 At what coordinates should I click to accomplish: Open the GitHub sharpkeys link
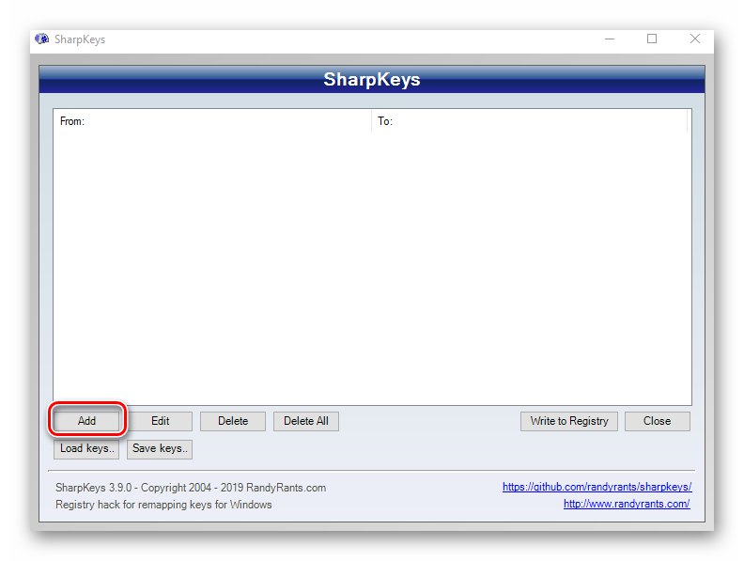(597, 487)
